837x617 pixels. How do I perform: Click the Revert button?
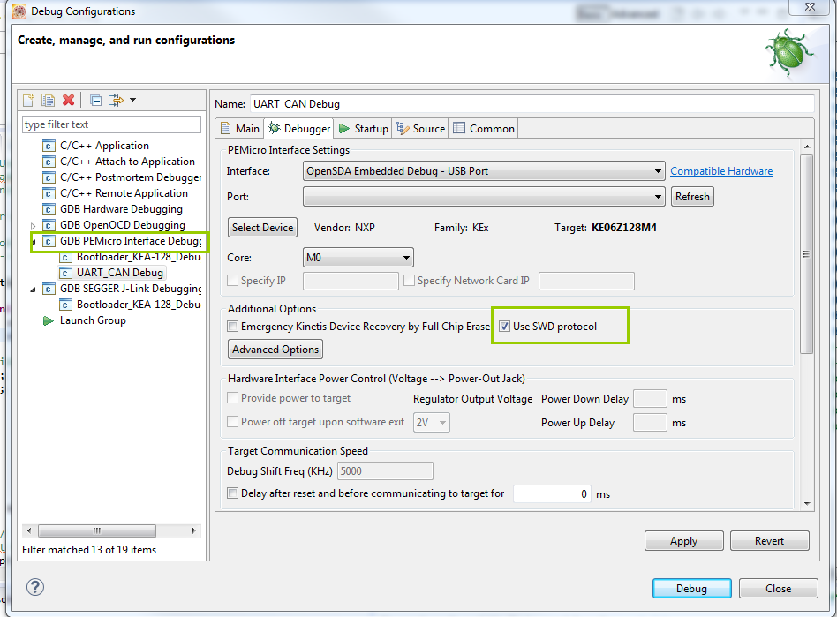pos(769,541)
